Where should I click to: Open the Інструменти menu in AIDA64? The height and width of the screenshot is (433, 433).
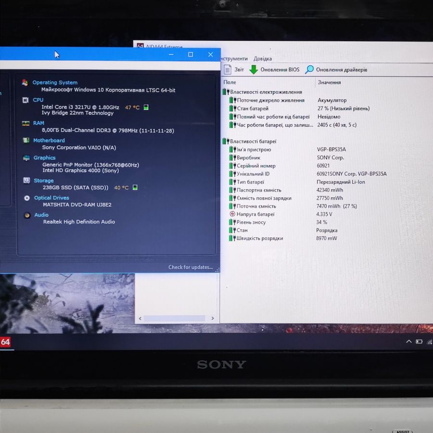point(234,59)
